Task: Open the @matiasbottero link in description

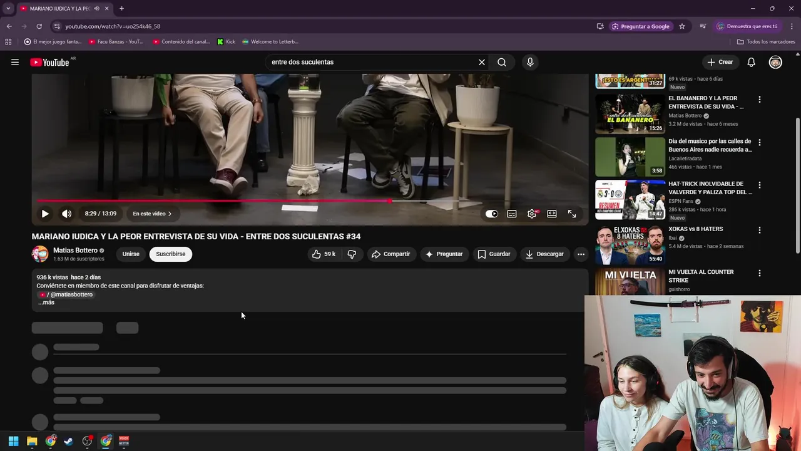Action: pos(66,294)
